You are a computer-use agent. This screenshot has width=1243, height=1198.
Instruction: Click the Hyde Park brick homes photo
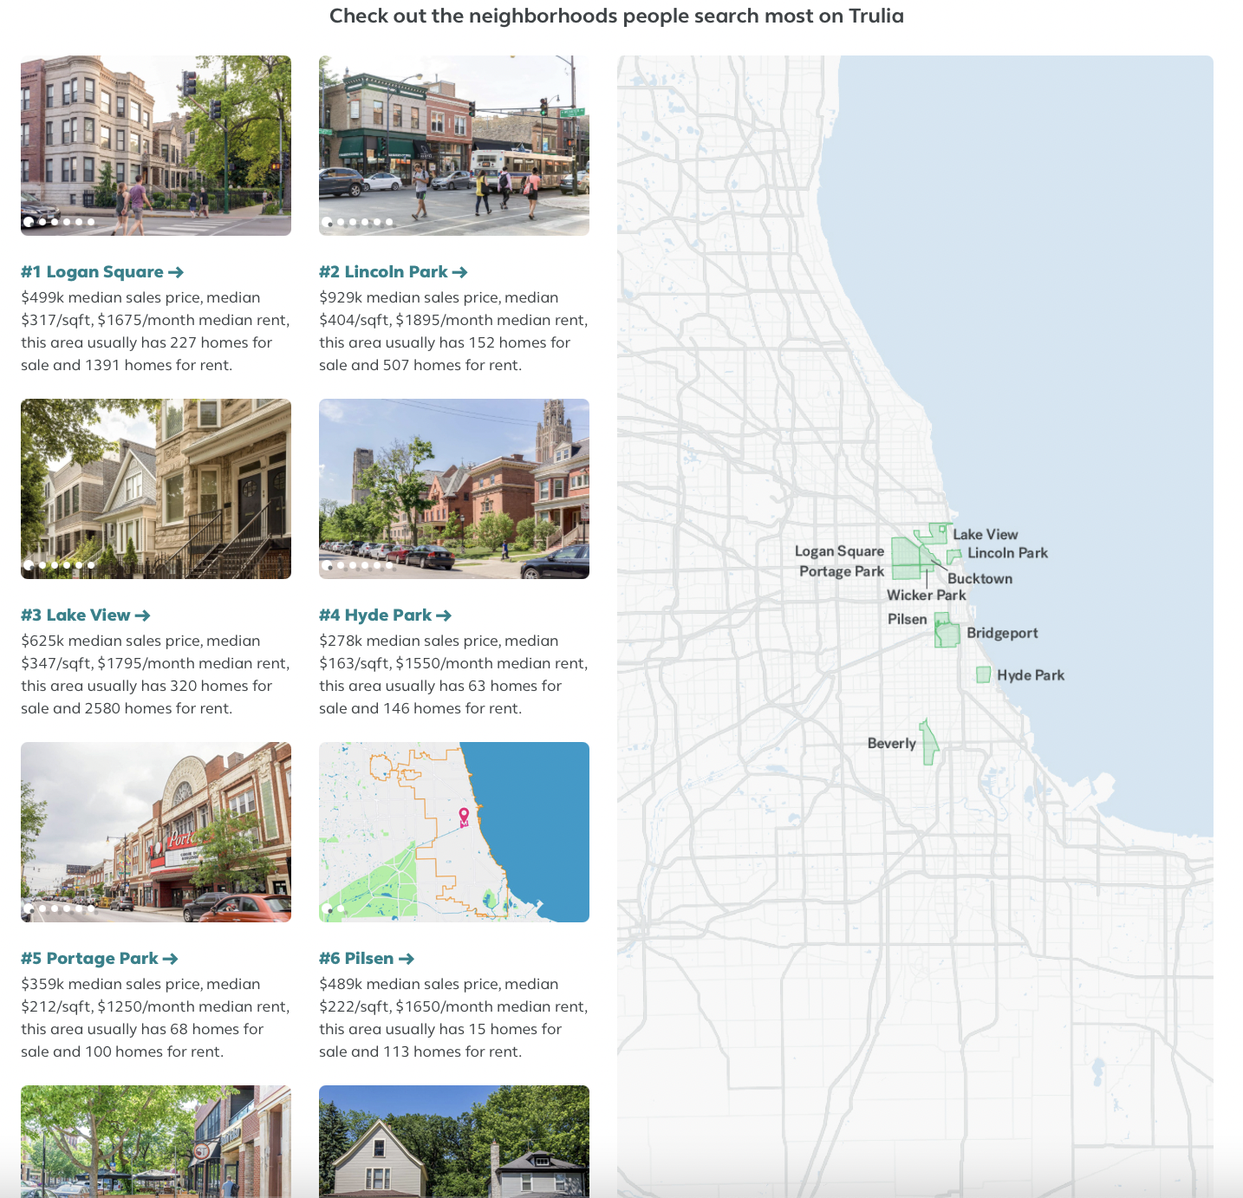[454, 489]
